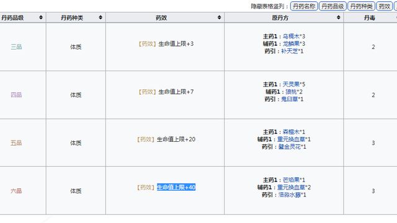397x223 pixels.
Task: Open the 乌樨木 ingredient link
Action: 291,37
